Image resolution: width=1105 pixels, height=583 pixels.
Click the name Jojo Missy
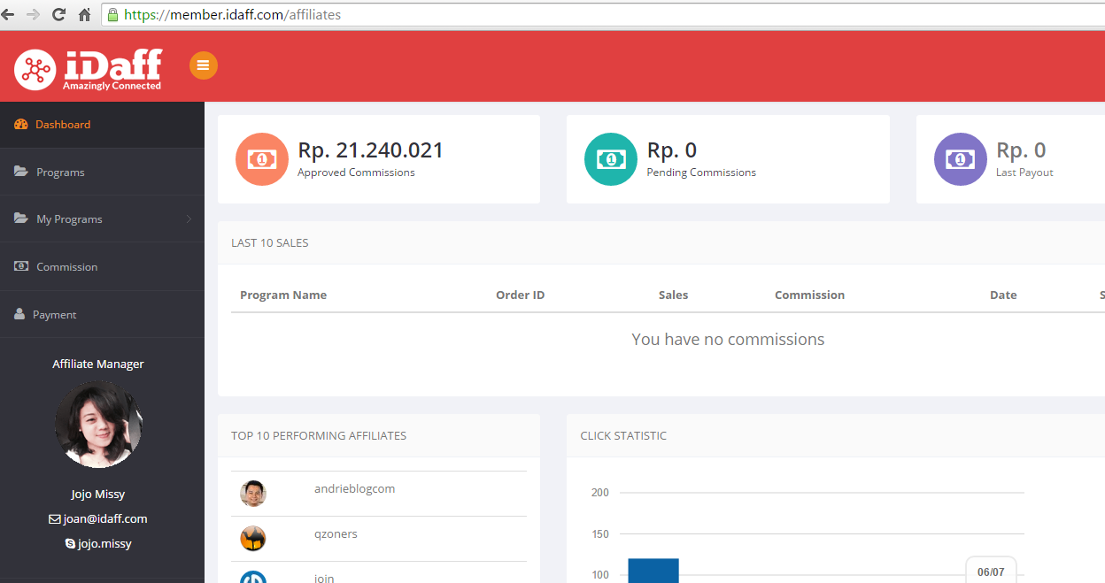click(98, 494)
